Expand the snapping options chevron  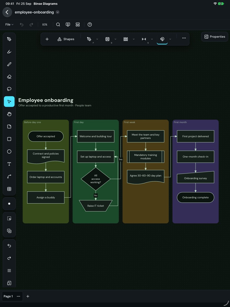tap(170, 39)
